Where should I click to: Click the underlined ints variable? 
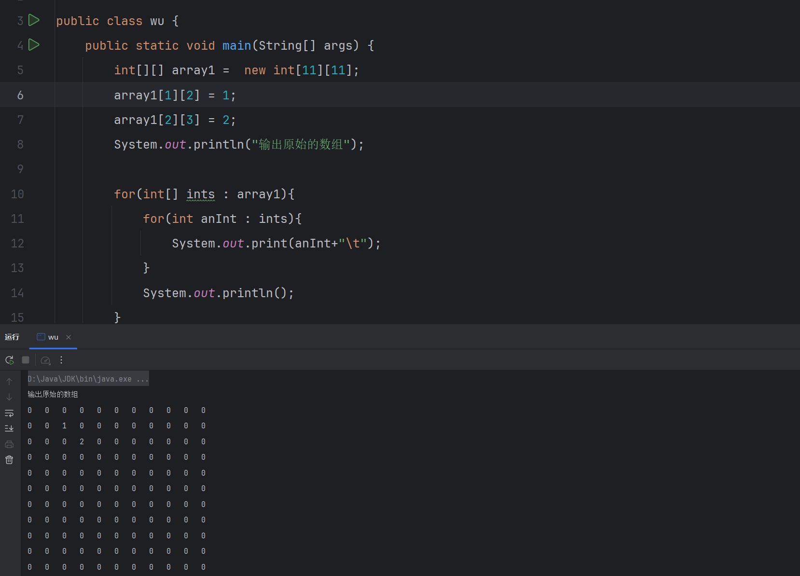pos(201,194)
